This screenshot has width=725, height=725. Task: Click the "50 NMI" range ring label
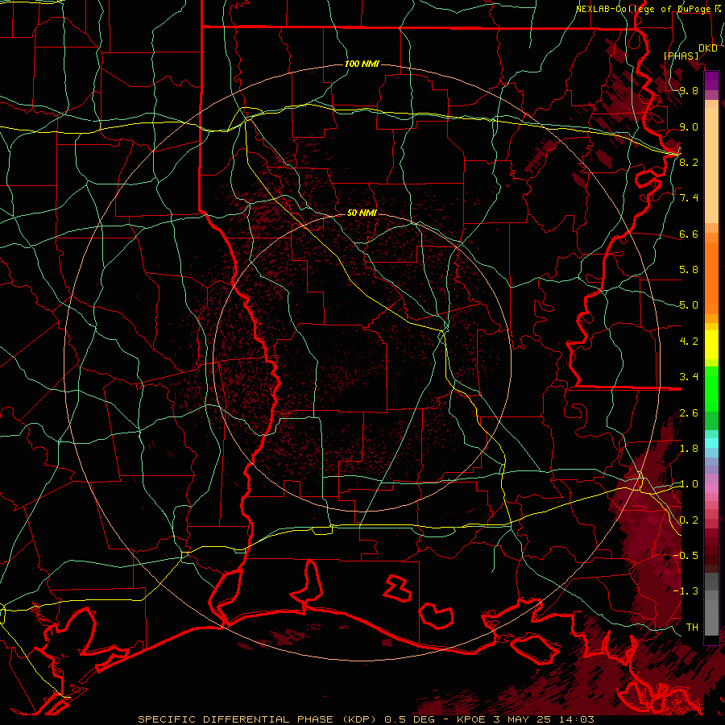click(x=362, y=213)
